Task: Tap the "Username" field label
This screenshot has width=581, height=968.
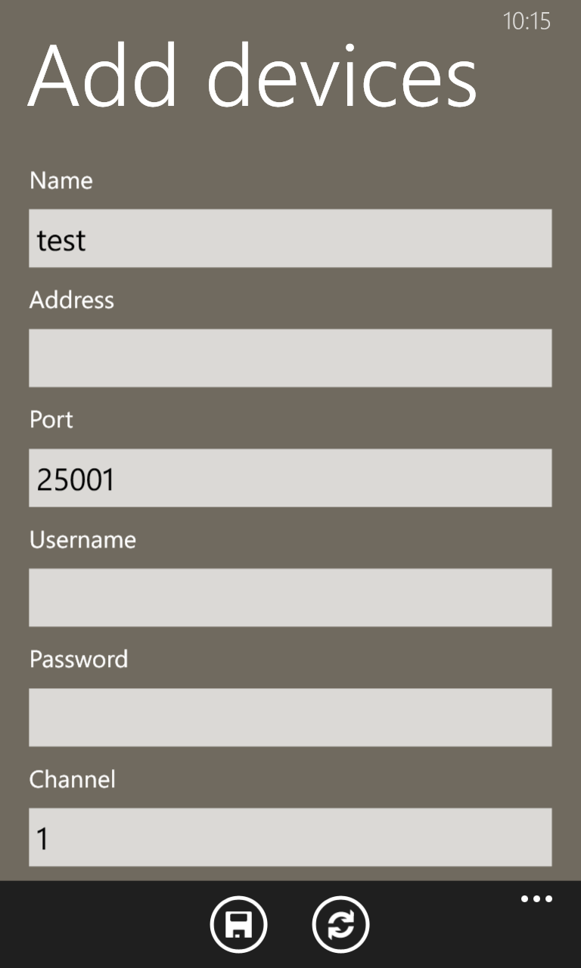Action: (83, 539)
